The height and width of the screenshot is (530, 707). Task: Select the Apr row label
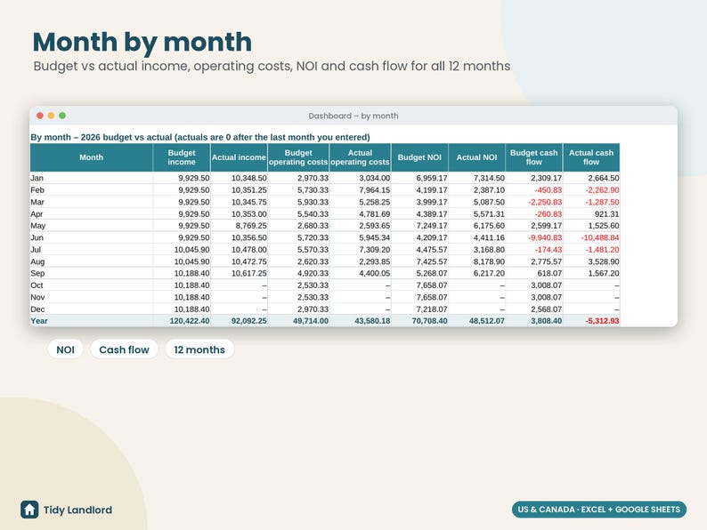coord(37,214)
